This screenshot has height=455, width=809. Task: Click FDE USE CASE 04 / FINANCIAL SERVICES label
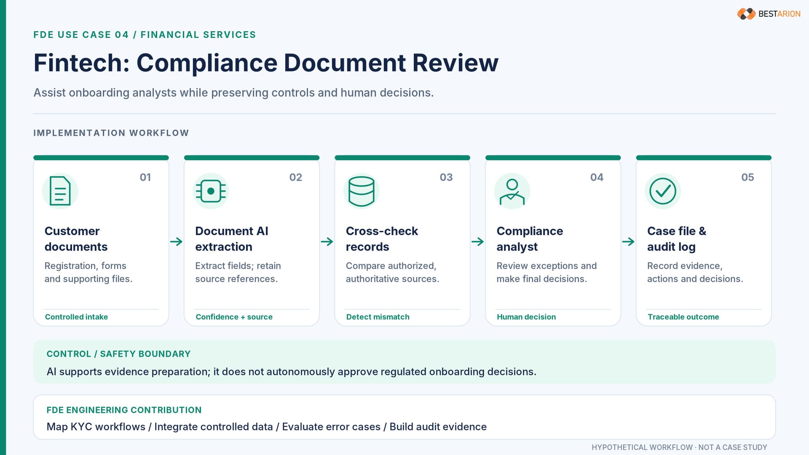[145, 35]
